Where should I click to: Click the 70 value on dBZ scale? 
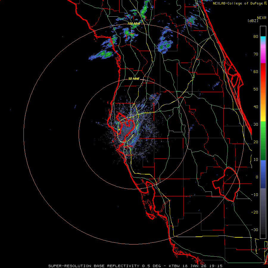coord(256,54)
